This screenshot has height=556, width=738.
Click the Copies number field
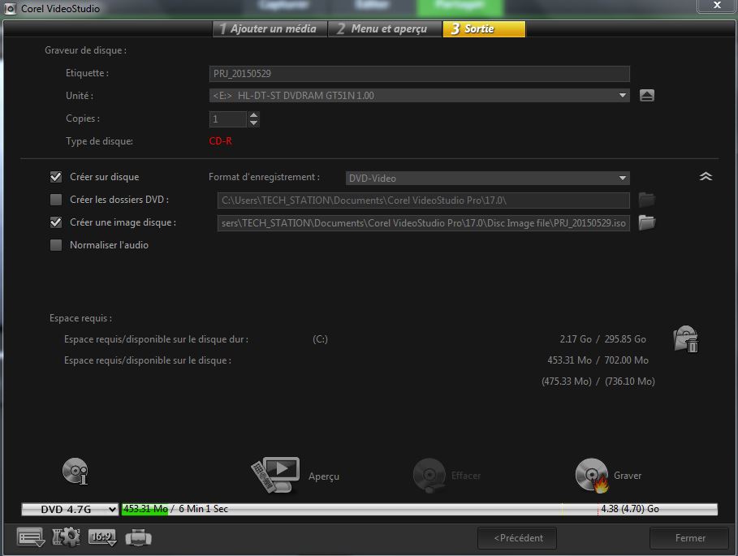pyautogui.click(x=228, y=119)
